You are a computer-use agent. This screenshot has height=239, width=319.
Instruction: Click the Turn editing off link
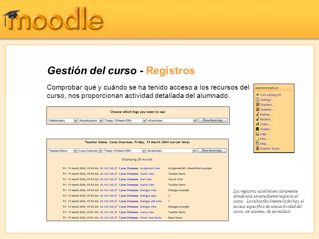tap(270, 95)
